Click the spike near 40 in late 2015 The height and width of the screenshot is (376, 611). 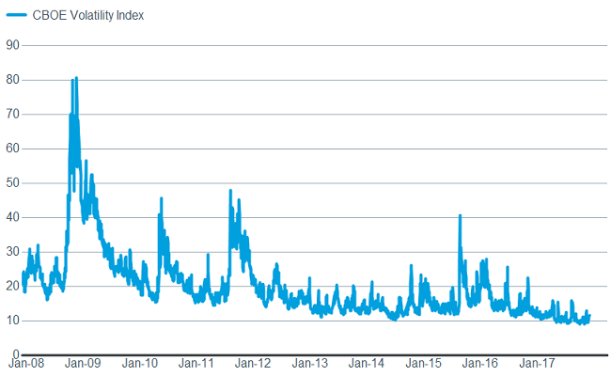click(460, 216)
